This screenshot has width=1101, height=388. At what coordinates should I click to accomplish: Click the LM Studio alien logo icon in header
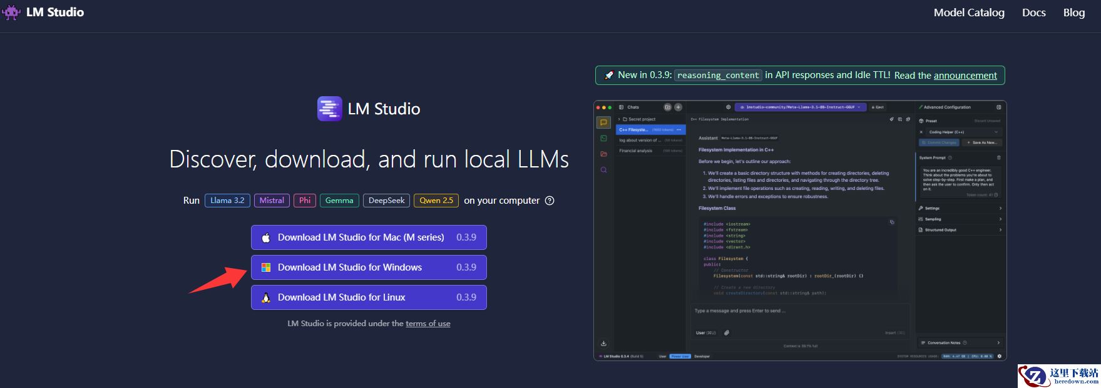click(x=11, y=12)
